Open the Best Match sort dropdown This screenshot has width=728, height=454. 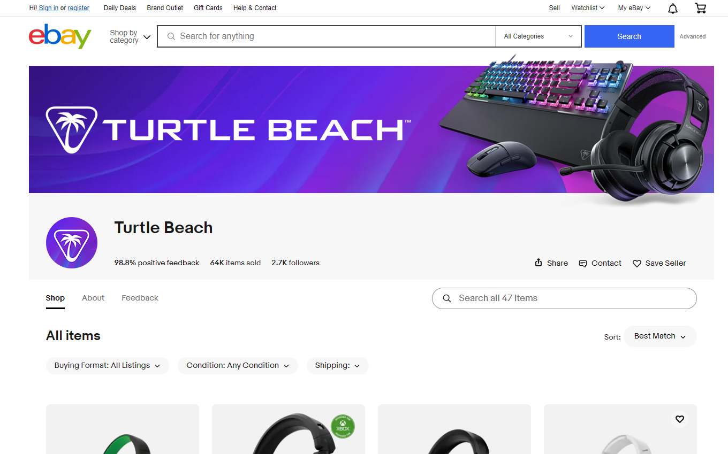point(660,336)
